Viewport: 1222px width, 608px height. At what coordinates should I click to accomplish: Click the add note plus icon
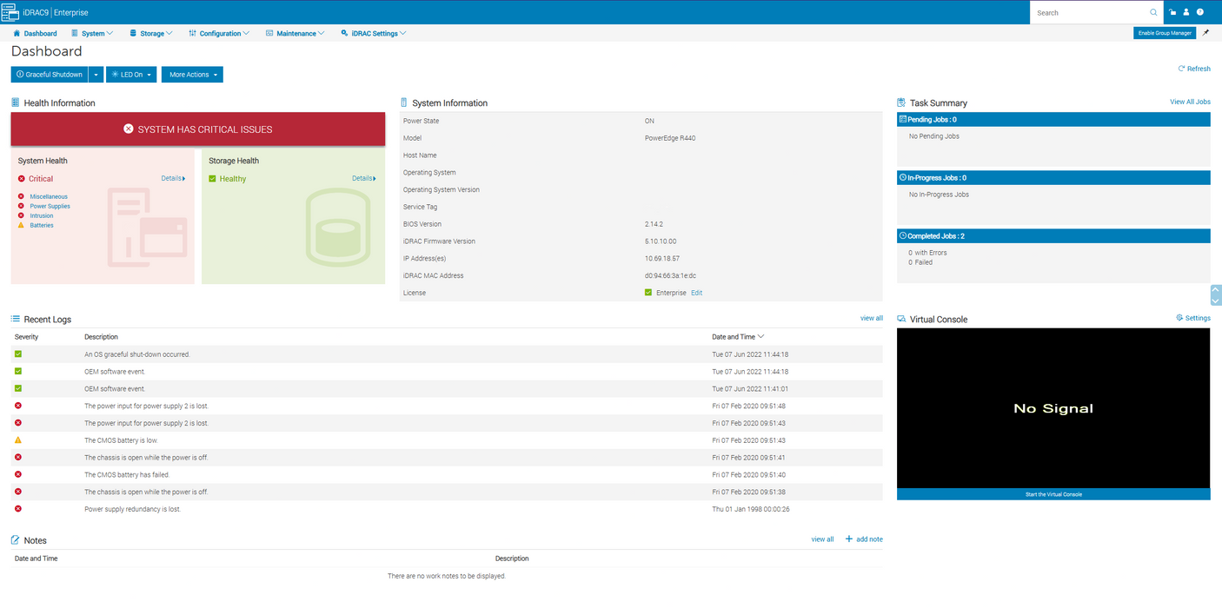(x=849, y=539)
